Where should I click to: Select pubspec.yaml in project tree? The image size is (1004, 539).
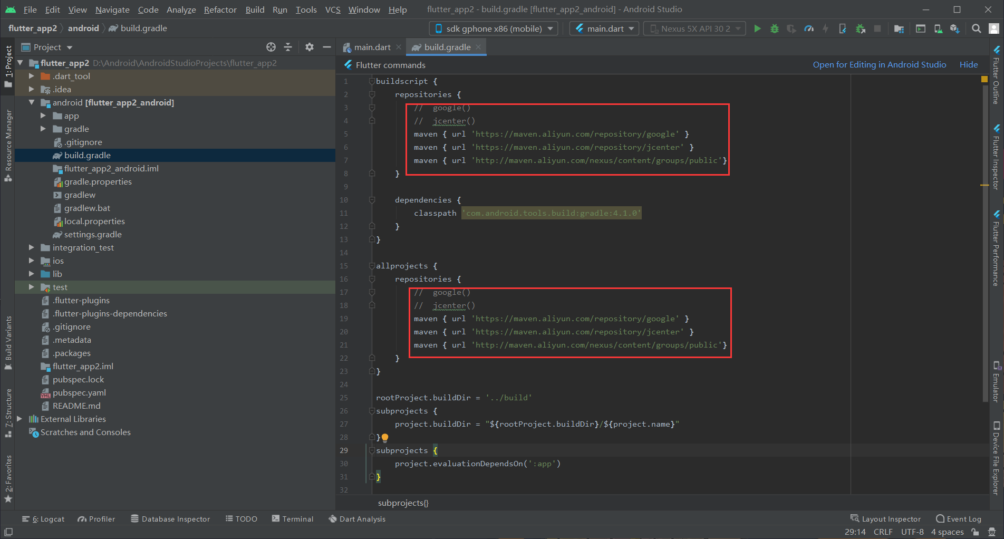(79, 392)
